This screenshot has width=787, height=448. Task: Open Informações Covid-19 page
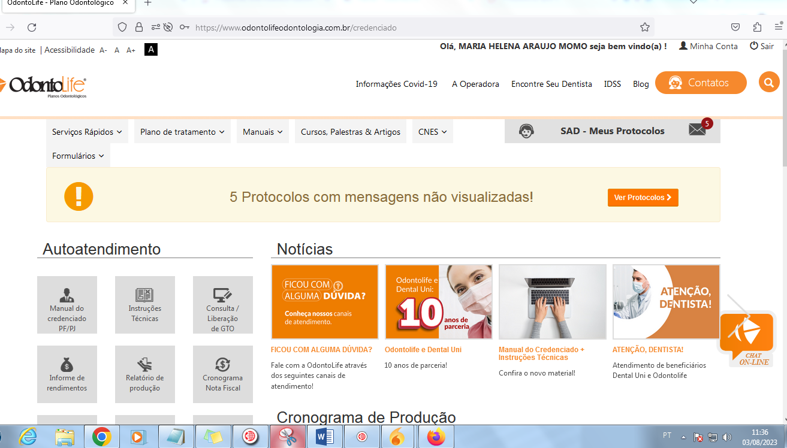(397, 84)
